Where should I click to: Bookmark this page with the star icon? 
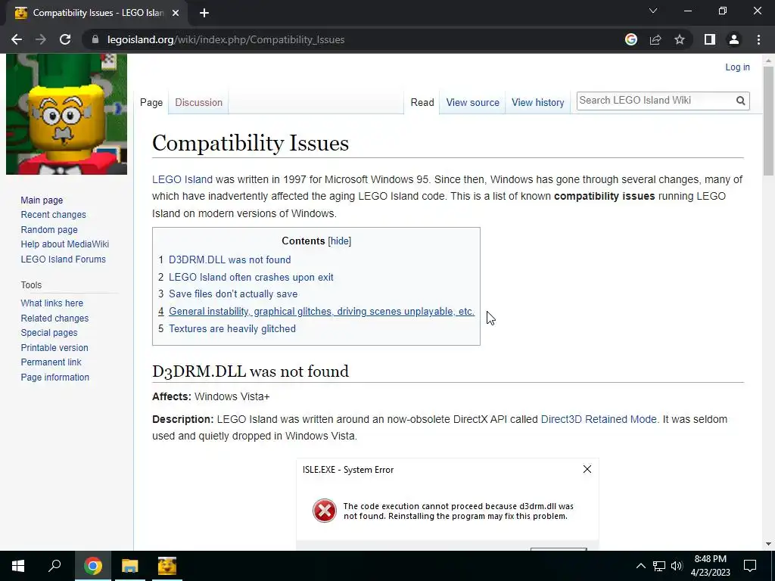click(680, 39)
